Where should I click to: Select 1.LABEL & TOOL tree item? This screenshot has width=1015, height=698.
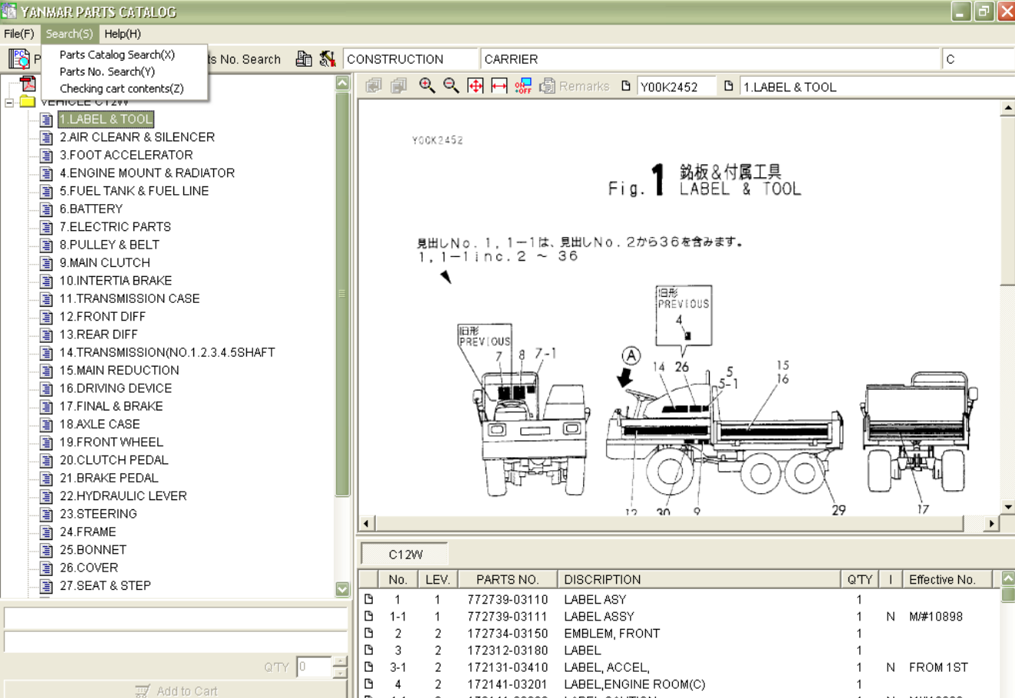pyautogui.click(x=106, y=119)
